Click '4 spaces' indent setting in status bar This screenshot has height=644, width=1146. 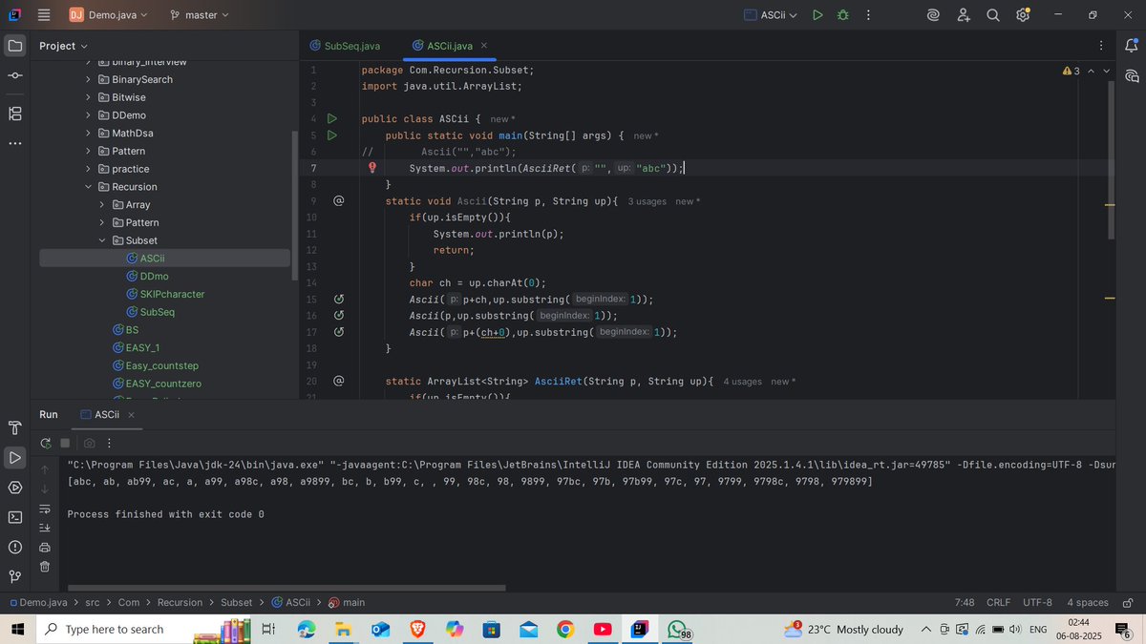click(x=1088, y=603)
